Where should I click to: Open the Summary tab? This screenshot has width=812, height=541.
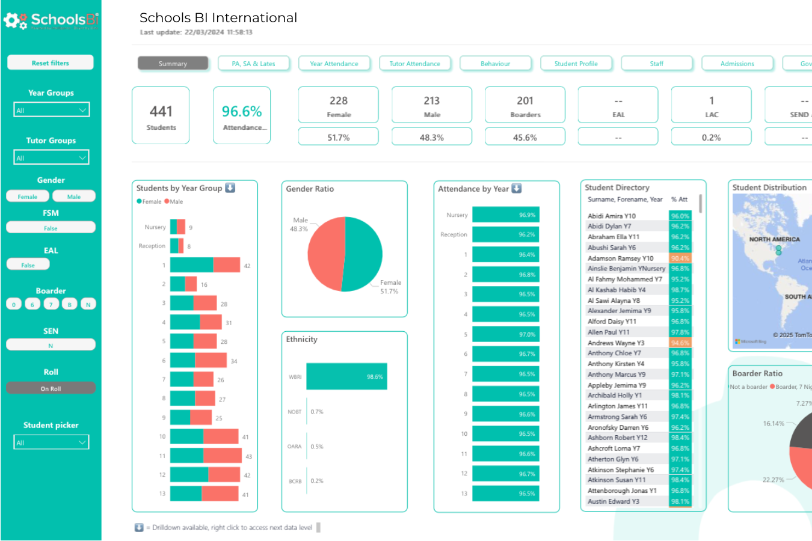pyautogui.click(x=173, y=63)
